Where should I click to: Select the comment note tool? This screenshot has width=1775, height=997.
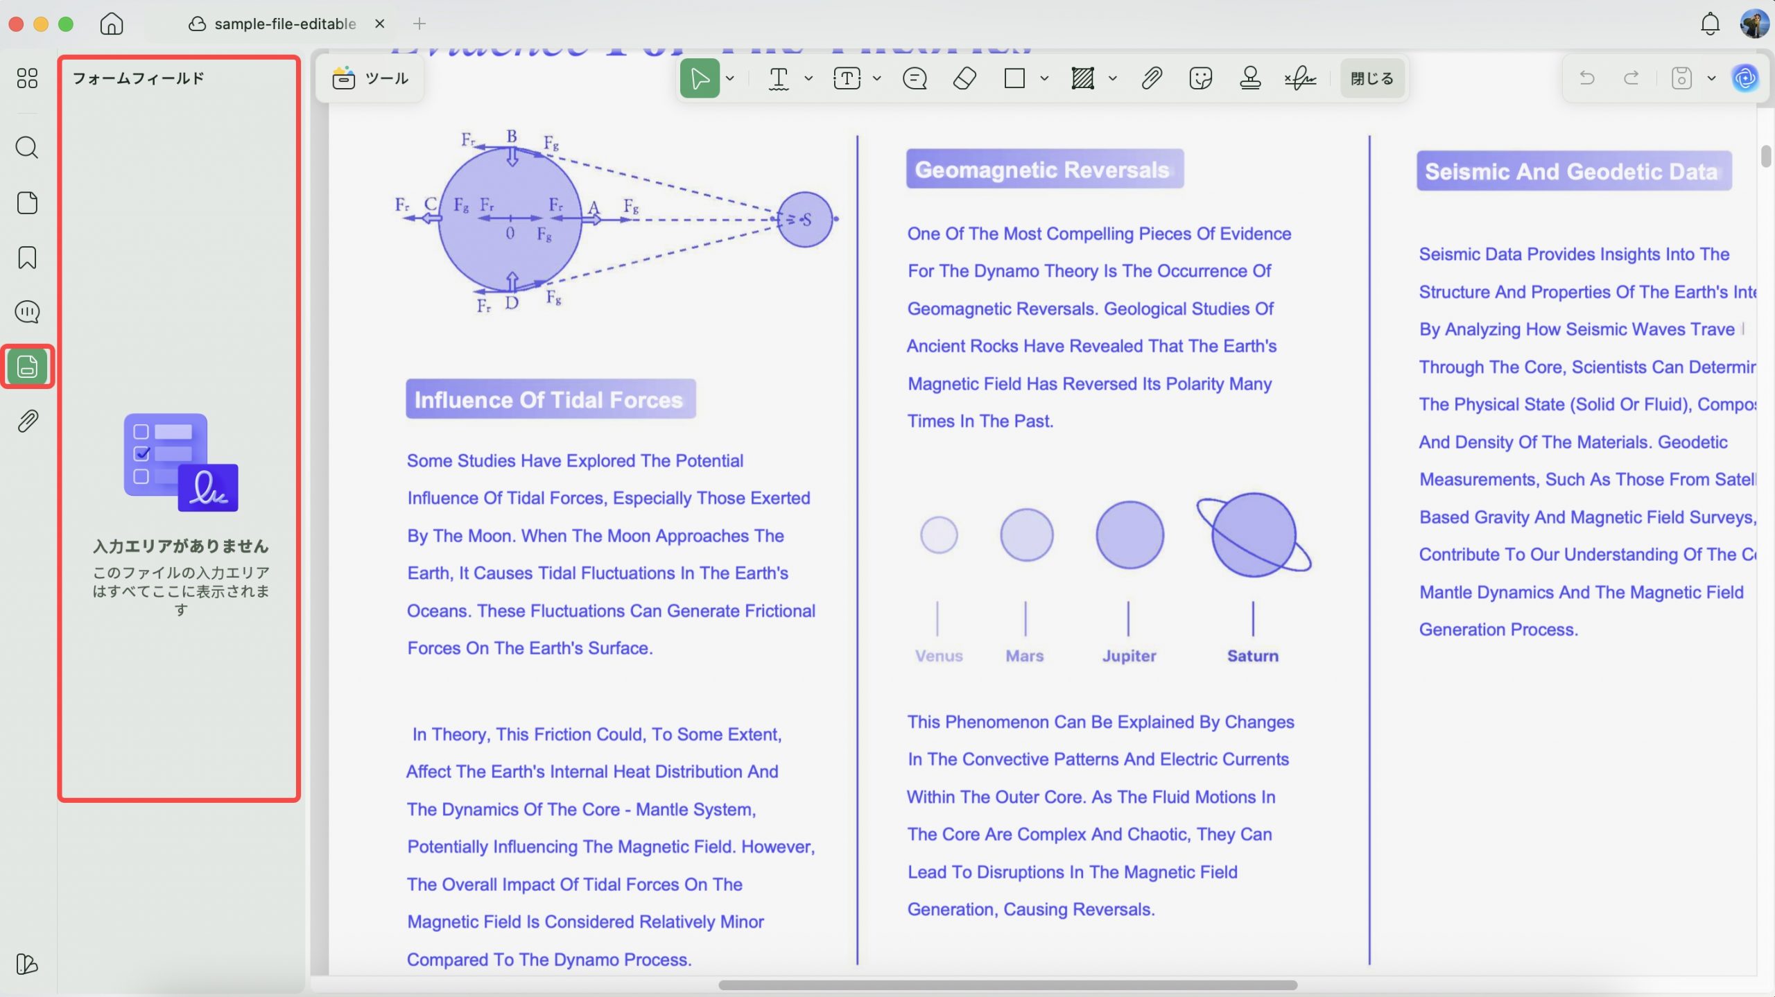point(915,78)
